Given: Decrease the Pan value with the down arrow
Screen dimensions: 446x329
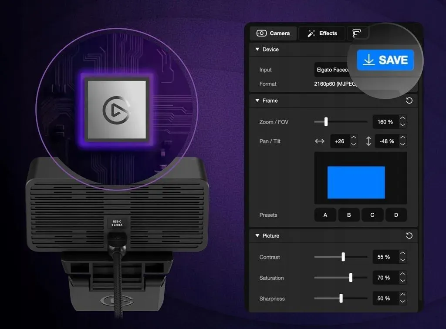Looking at the screenshot, I should 354,144.
